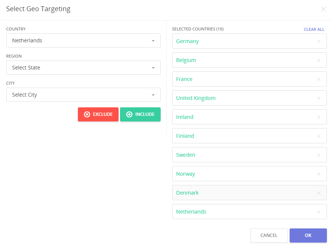Open the Country dropdown showing Netherlands
Screen dimensions: 334x247
click(x=83, y=40)
